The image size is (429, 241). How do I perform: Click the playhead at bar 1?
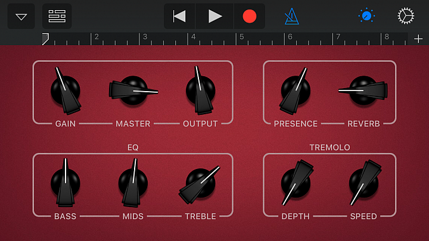[x=45, y=39]
